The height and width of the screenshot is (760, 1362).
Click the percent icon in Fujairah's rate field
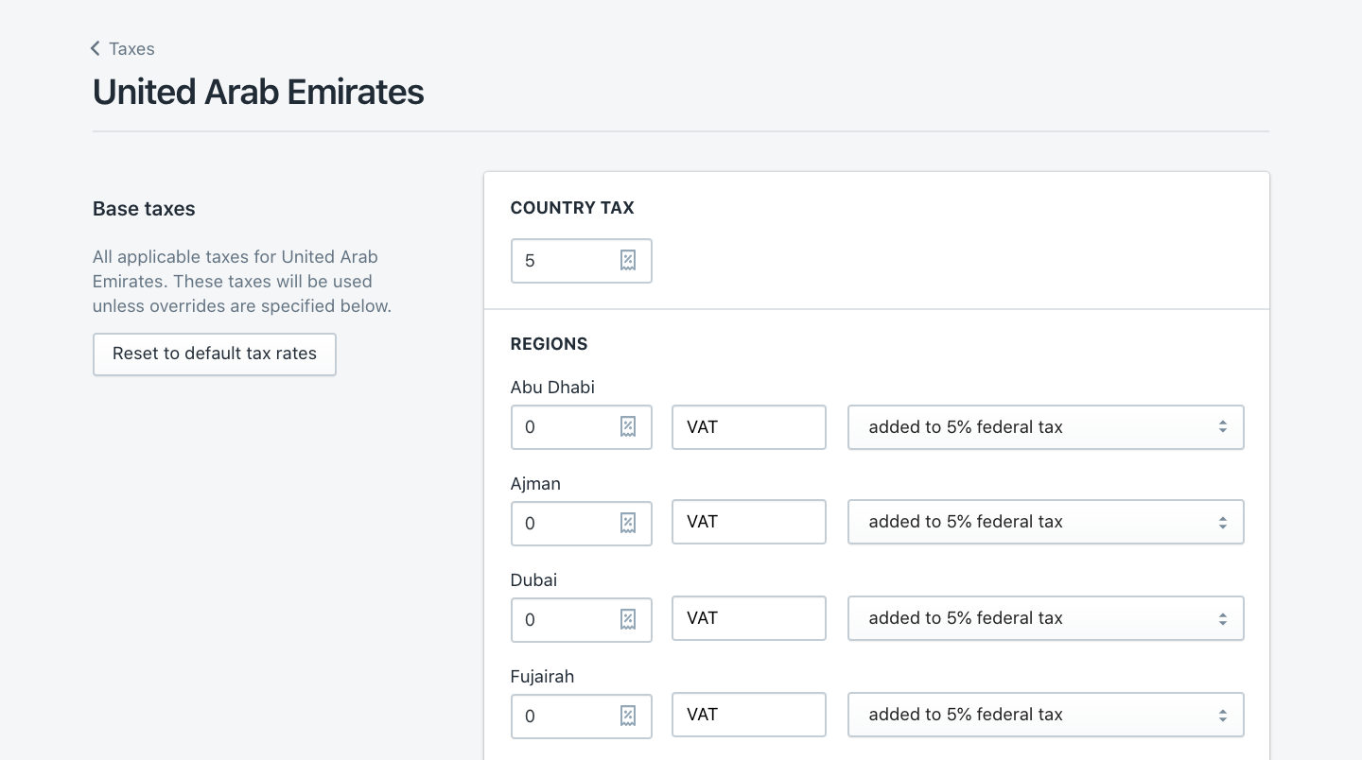[x=627, y=716]
